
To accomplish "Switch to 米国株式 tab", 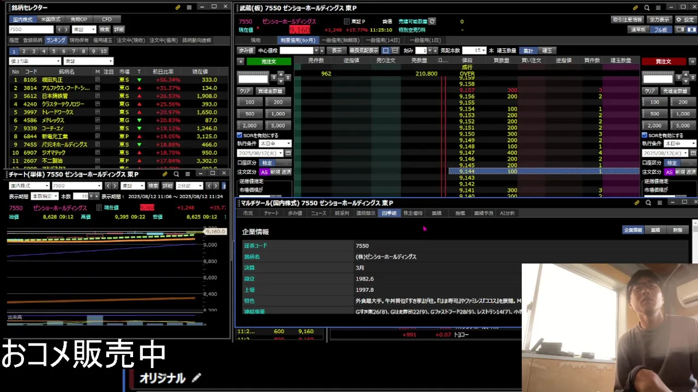I will [51, 19].
